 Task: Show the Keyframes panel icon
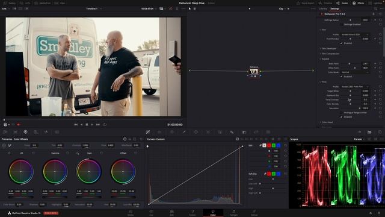pos(360,132)
